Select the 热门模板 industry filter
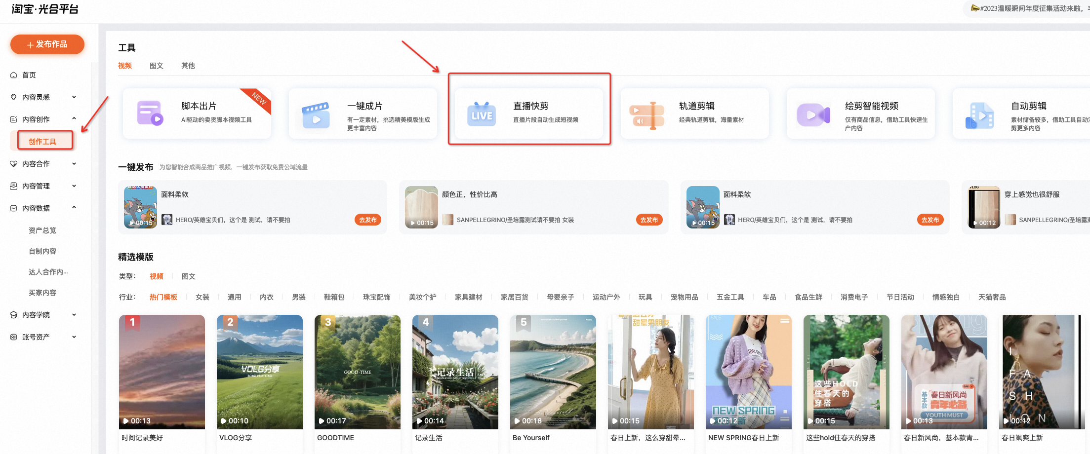 163,297
